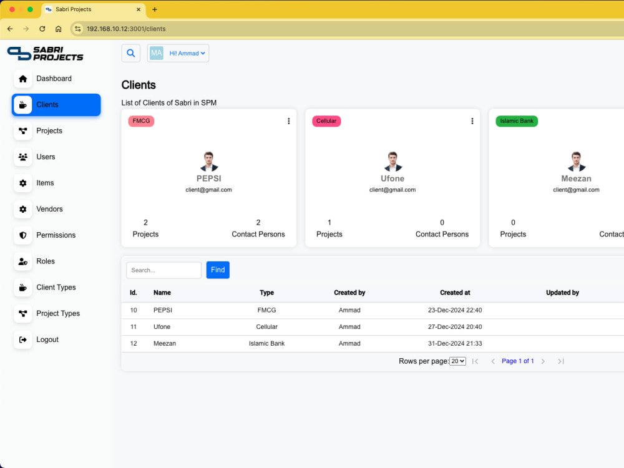Go back in browser history
The width and height of the screenshot is (624, 468).
point(10,29)
